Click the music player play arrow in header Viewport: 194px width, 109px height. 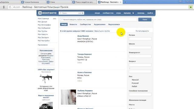pyautogui.click(x=133, y=13)
